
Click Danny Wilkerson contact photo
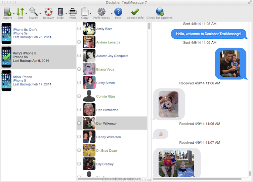tap(89, 137)
